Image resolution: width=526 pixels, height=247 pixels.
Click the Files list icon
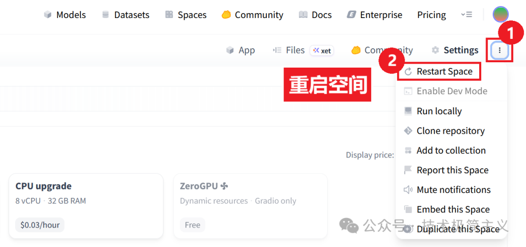point(277,50)
